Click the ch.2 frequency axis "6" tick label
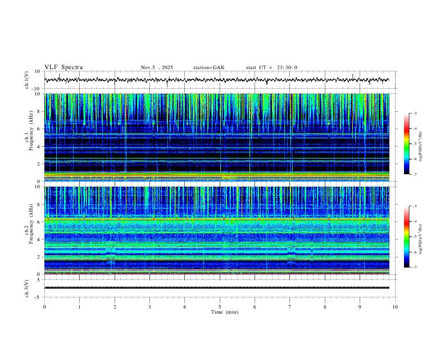445x344 pixels. coord(39,221)
